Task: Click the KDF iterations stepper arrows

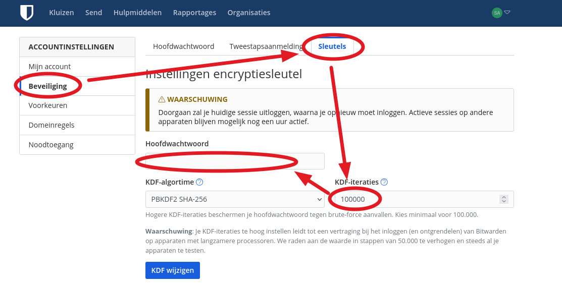Action: pyautogui.click(x=503, y=199)
